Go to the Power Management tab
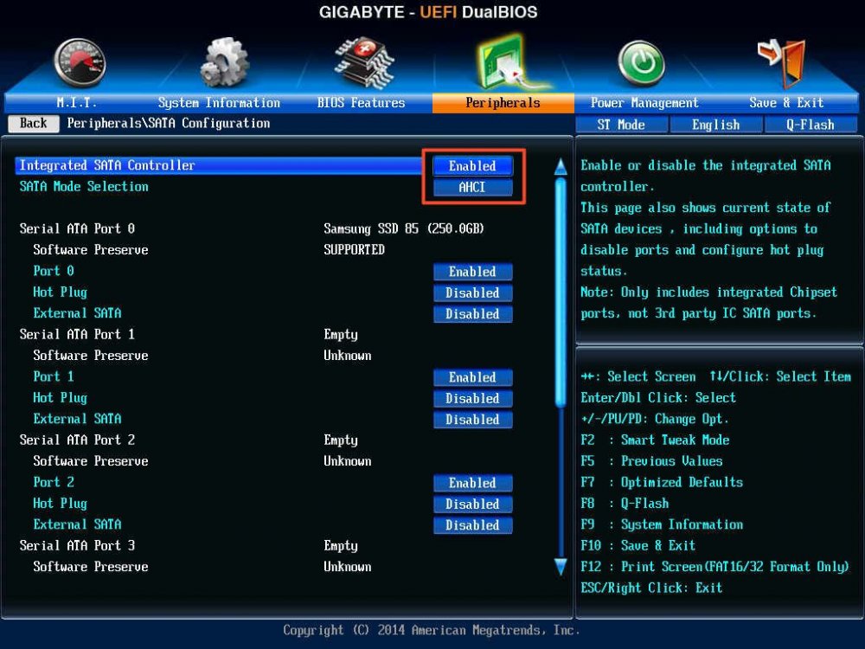Screen dimensions: 865x649 tap(644, 103)
